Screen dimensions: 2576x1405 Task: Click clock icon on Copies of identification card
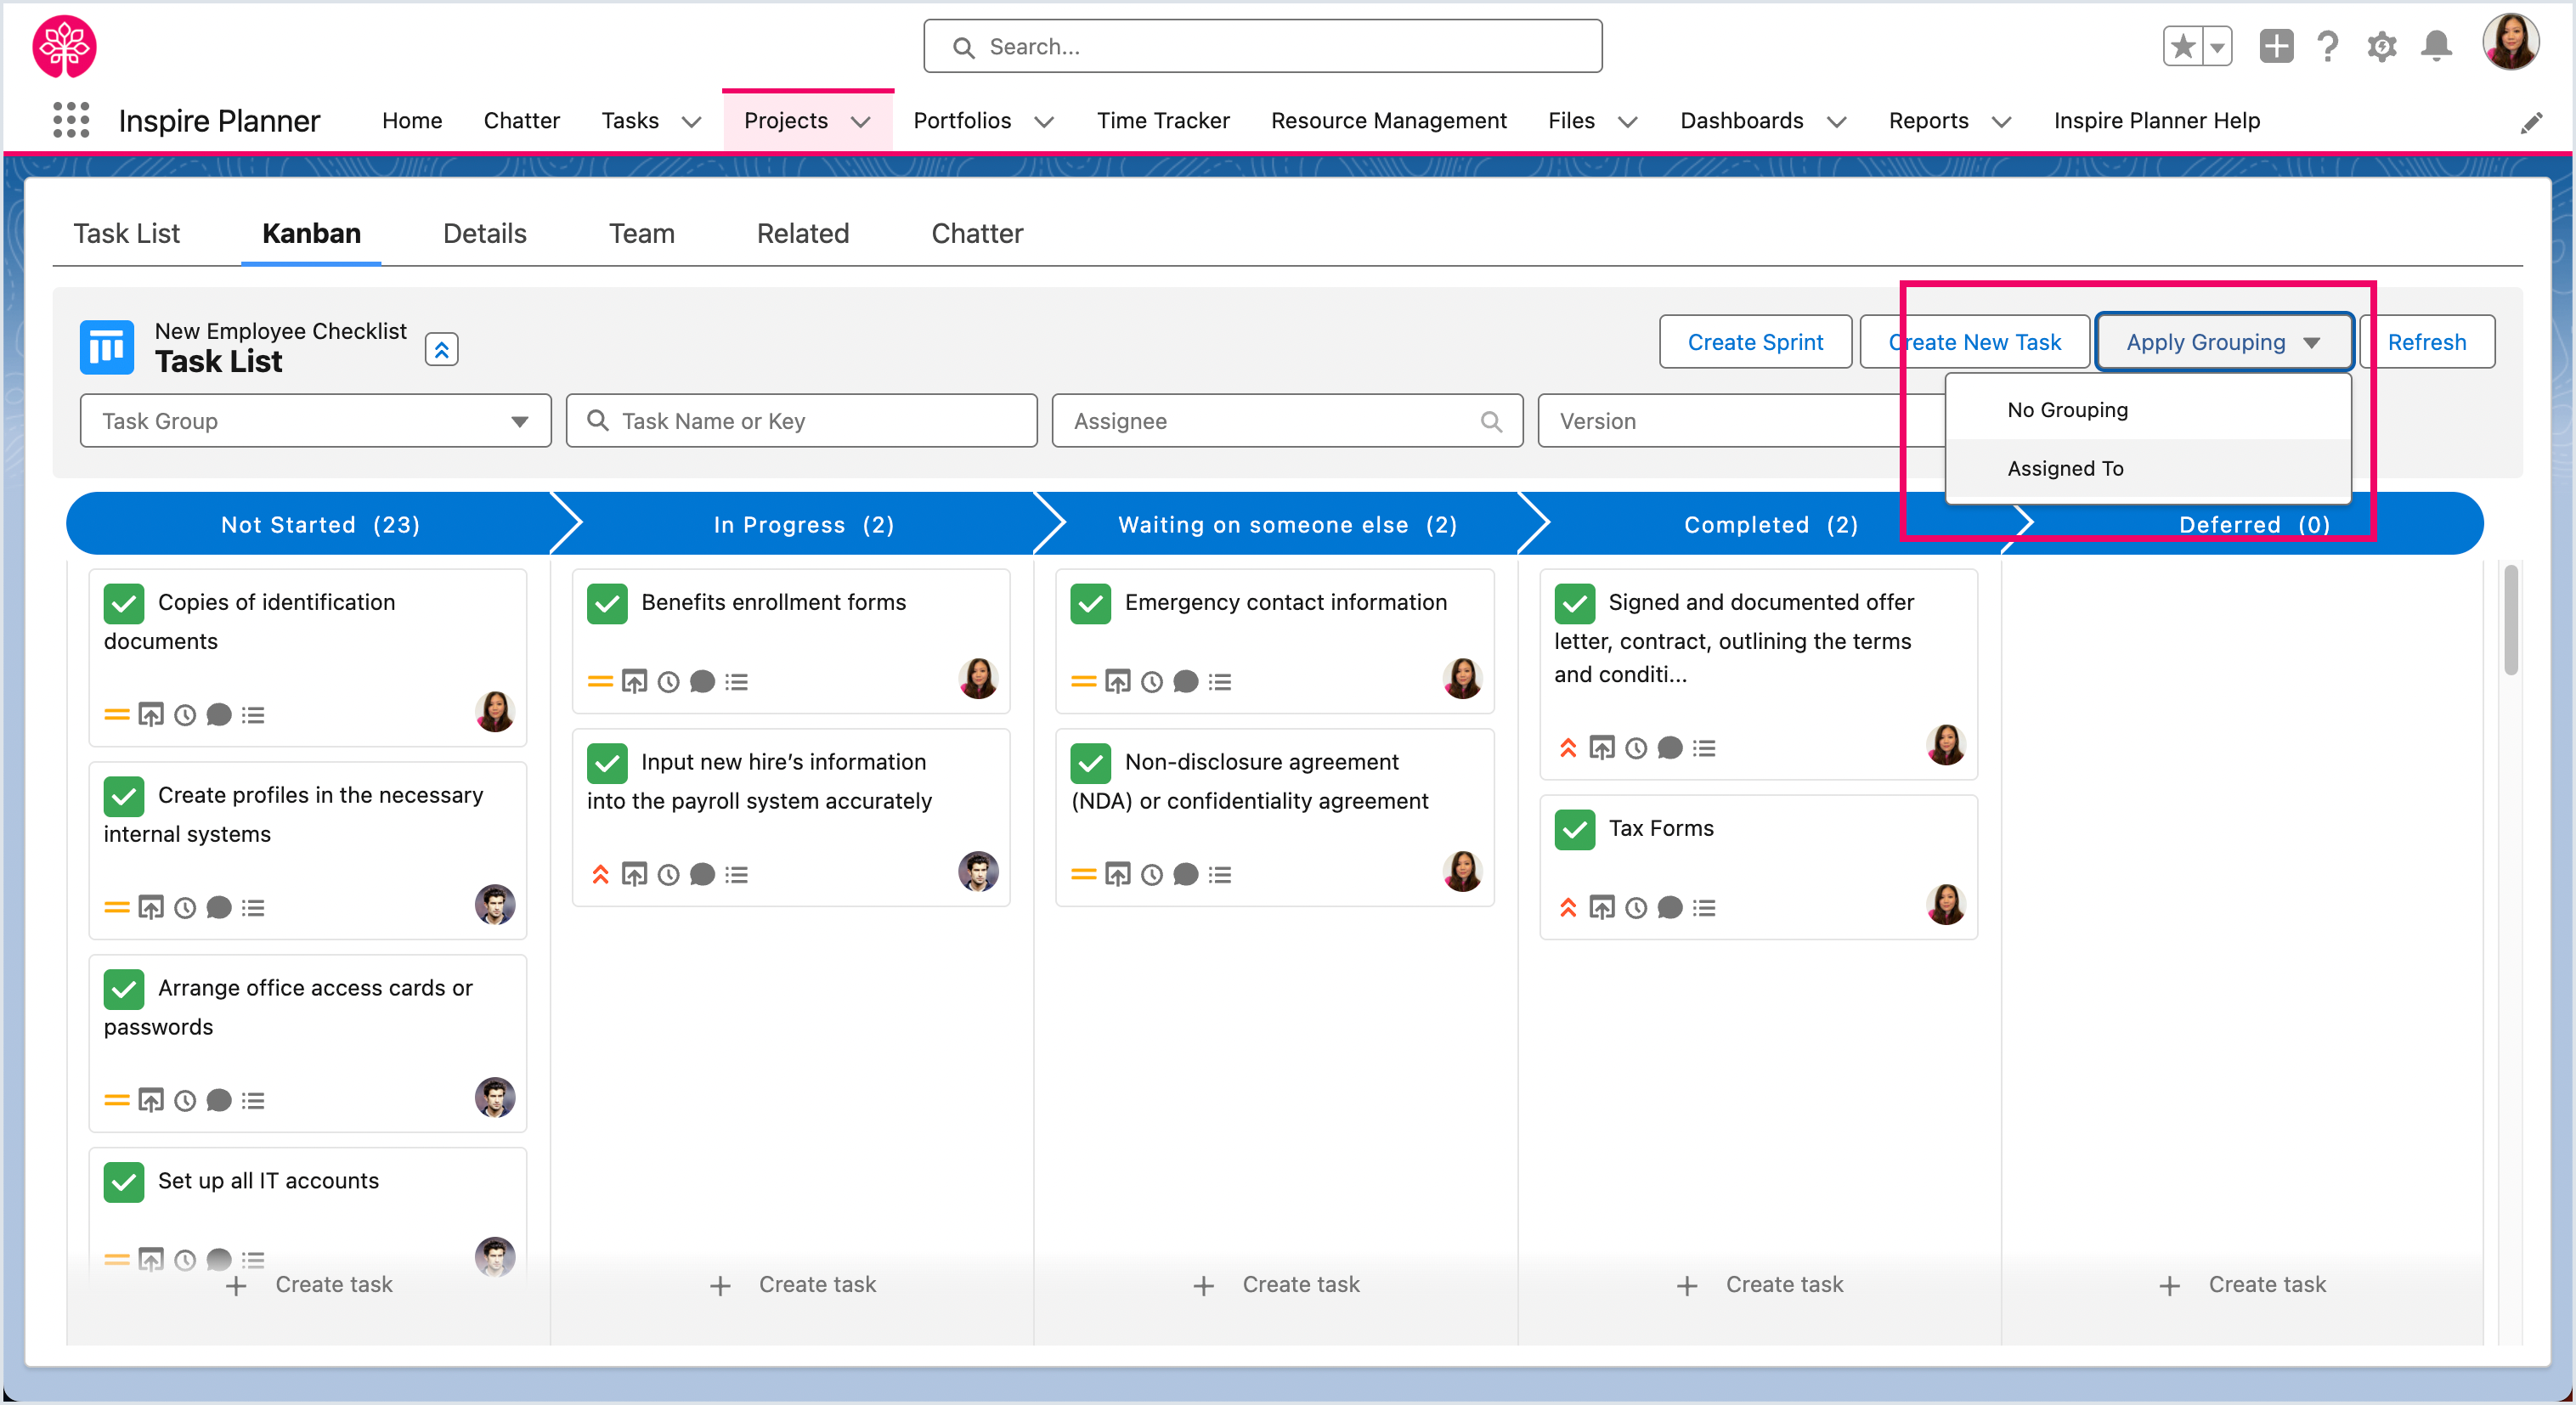(185, 715)
